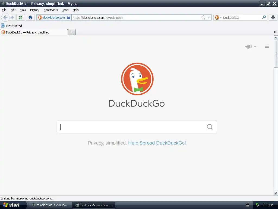Open the home page via the house icon
Viewport: 278px width, 209px height.
click(x=30, y=17)
